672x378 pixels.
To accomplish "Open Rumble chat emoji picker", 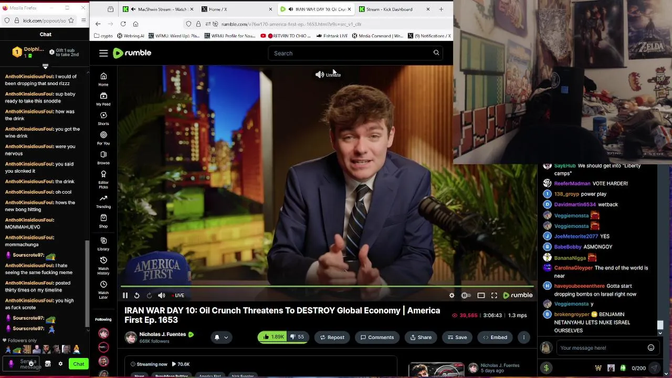I will pyautogui.click(x=651, y=348).
